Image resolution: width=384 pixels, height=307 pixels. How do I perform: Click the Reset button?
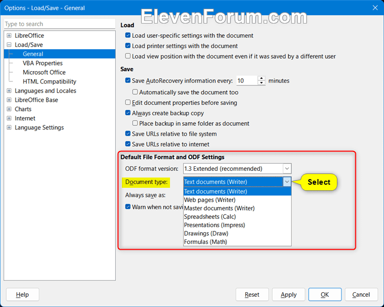pyautogui.click(x=252, y=295)
